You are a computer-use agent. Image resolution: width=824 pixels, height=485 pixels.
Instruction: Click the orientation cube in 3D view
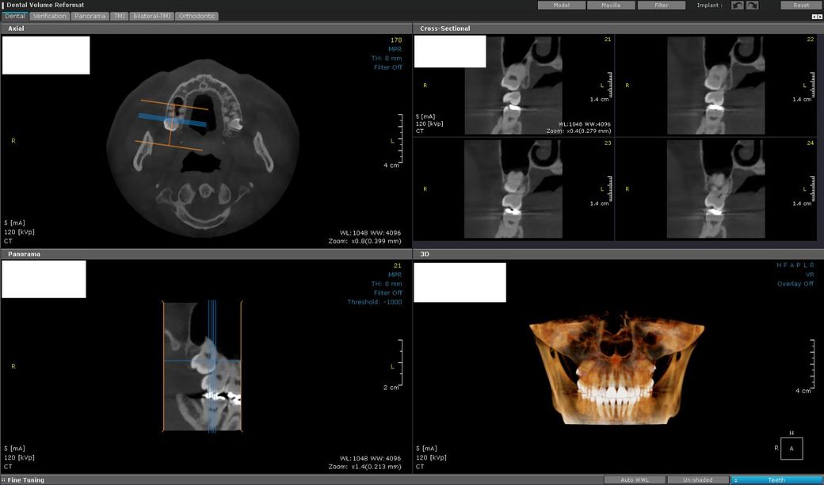click(791, 448)
